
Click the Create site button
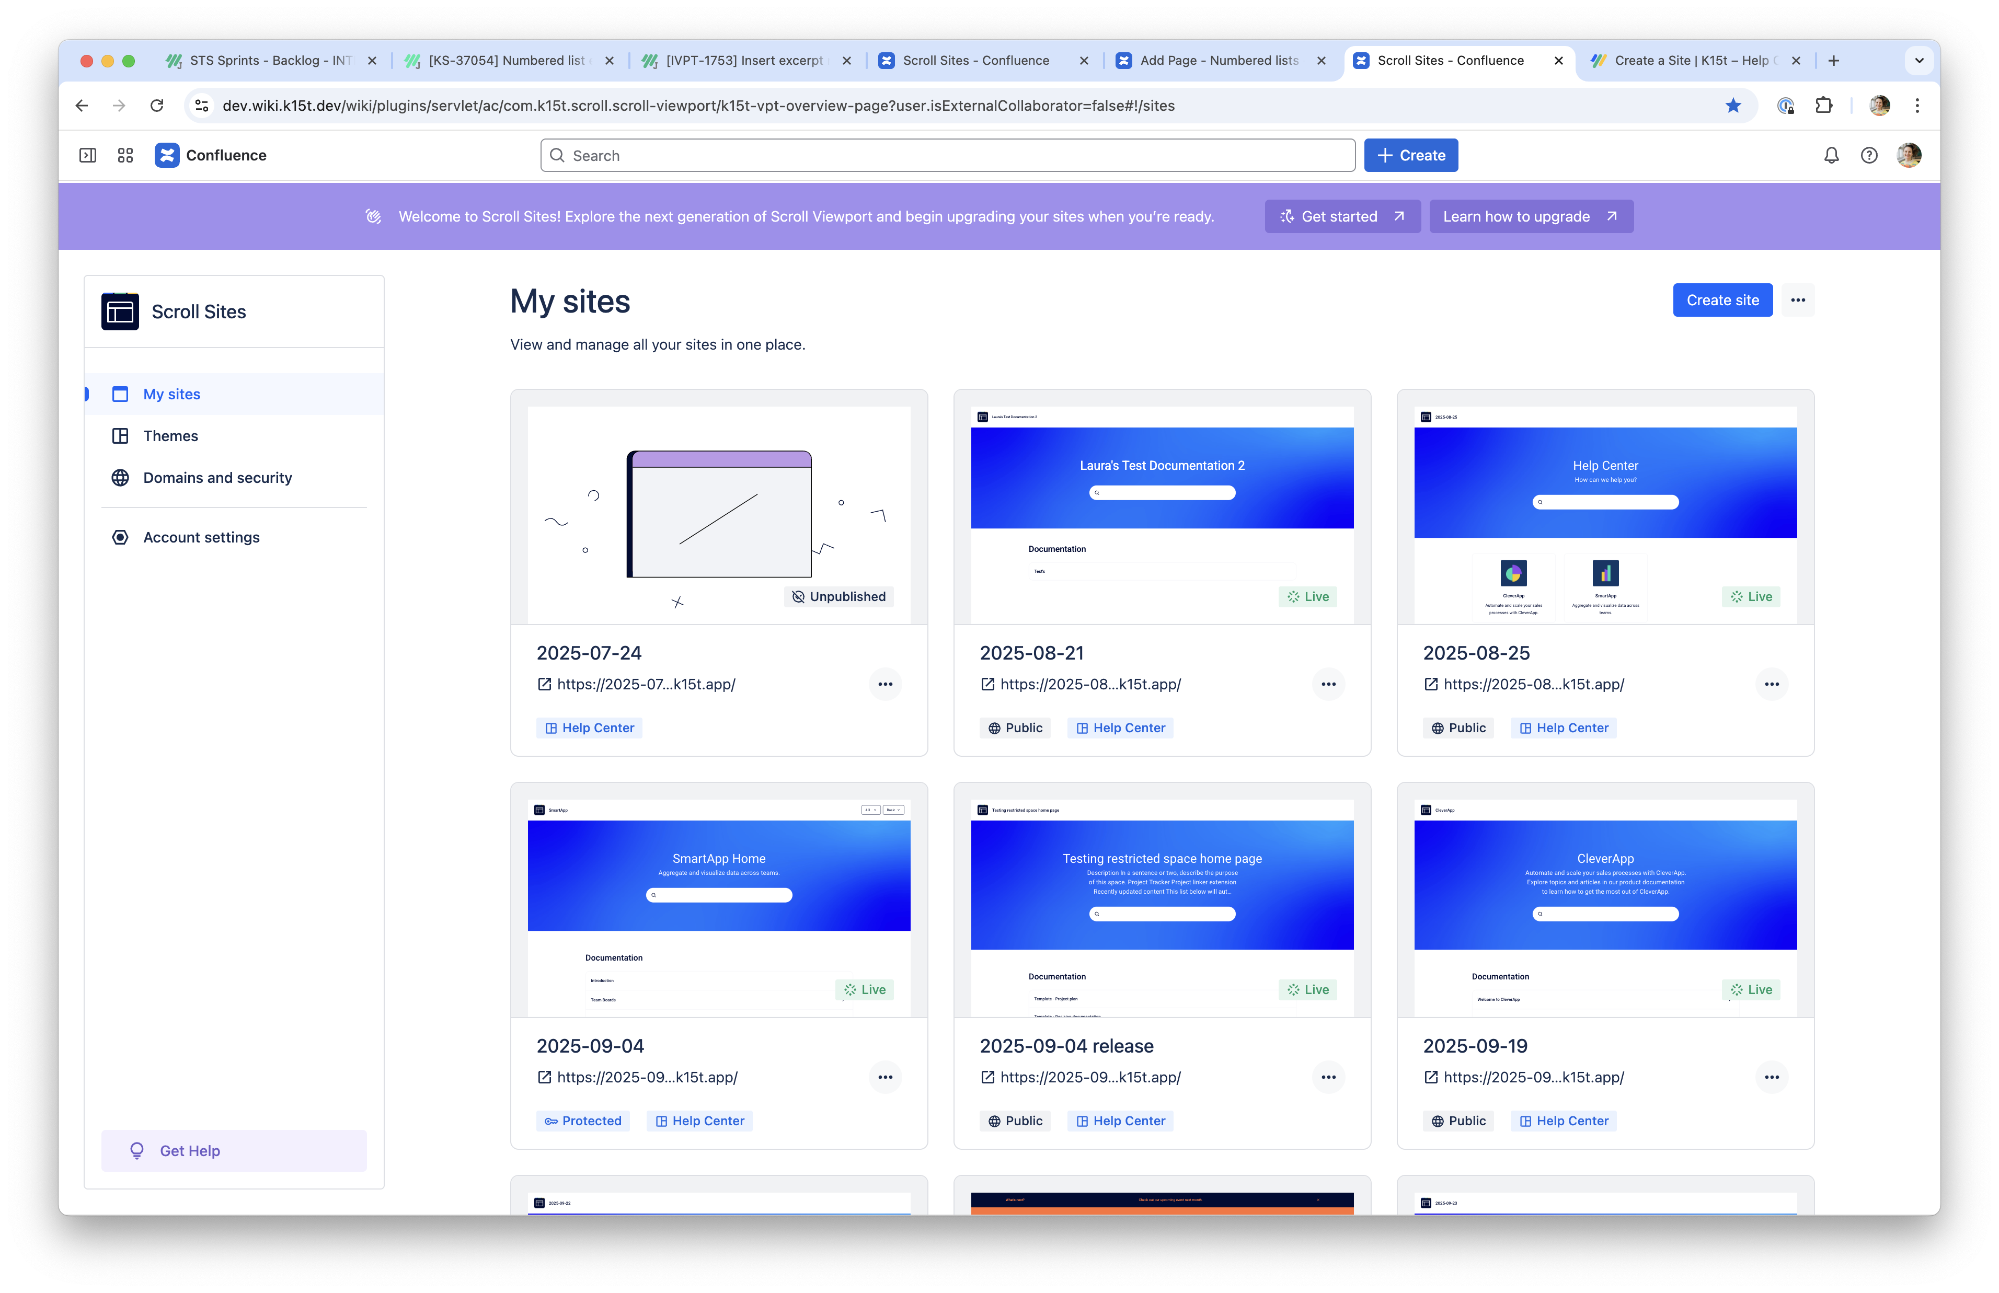[x=1722, y=301]
